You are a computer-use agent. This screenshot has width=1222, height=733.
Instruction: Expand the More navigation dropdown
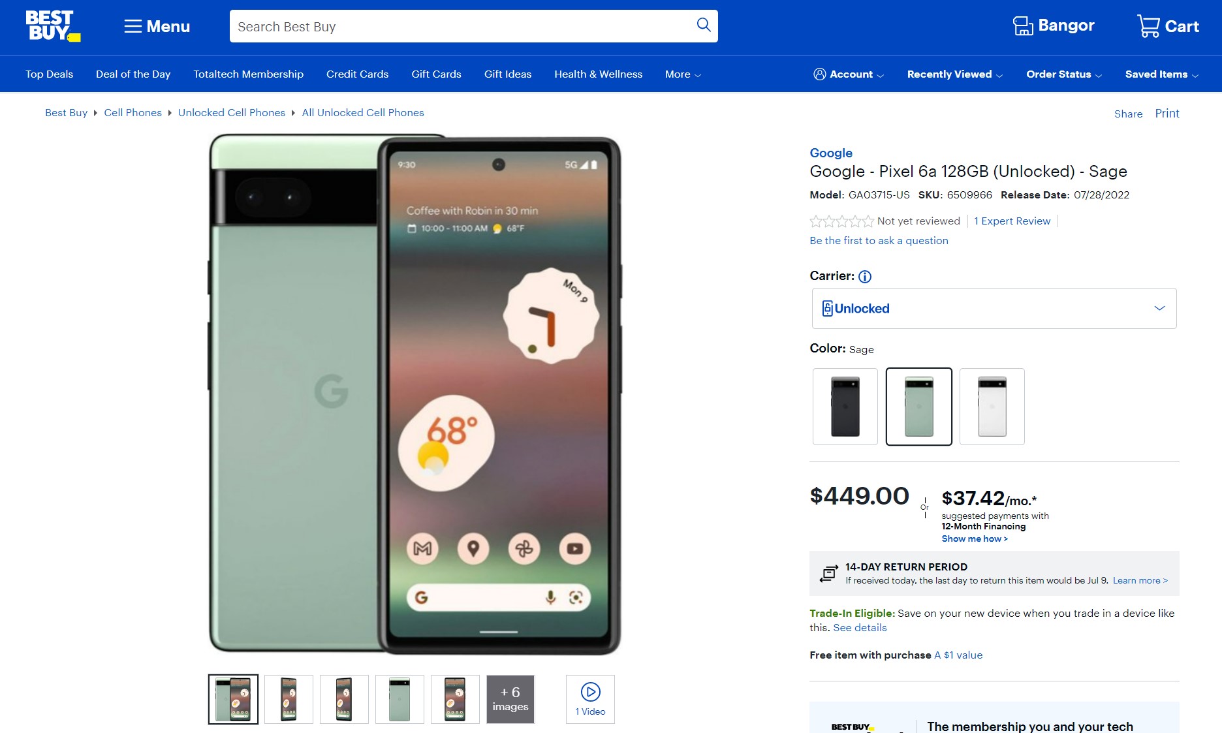[x=683, y=74]
